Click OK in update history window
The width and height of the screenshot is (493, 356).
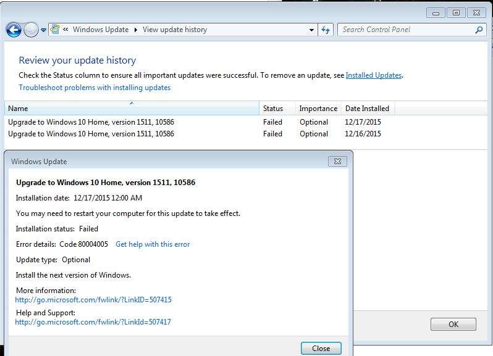[x=453, y=325]
